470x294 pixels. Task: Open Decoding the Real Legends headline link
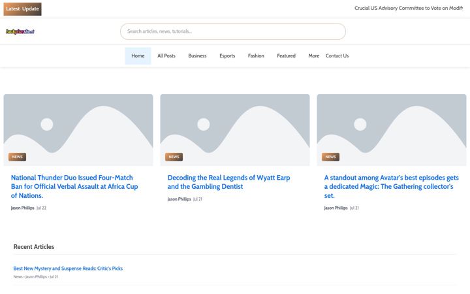[x=228, y=182]
